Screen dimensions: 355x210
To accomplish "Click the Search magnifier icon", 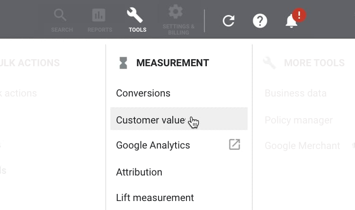I will [61, 16].
